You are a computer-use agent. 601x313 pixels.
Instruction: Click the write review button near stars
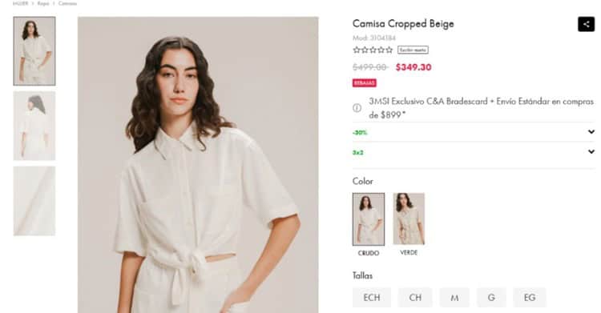[x=413, y=50]
